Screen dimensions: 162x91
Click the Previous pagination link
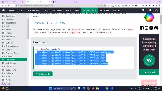click(39, 23)
